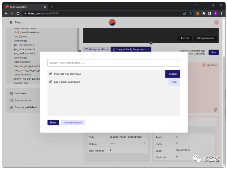Edit the Prefix field

194,137
